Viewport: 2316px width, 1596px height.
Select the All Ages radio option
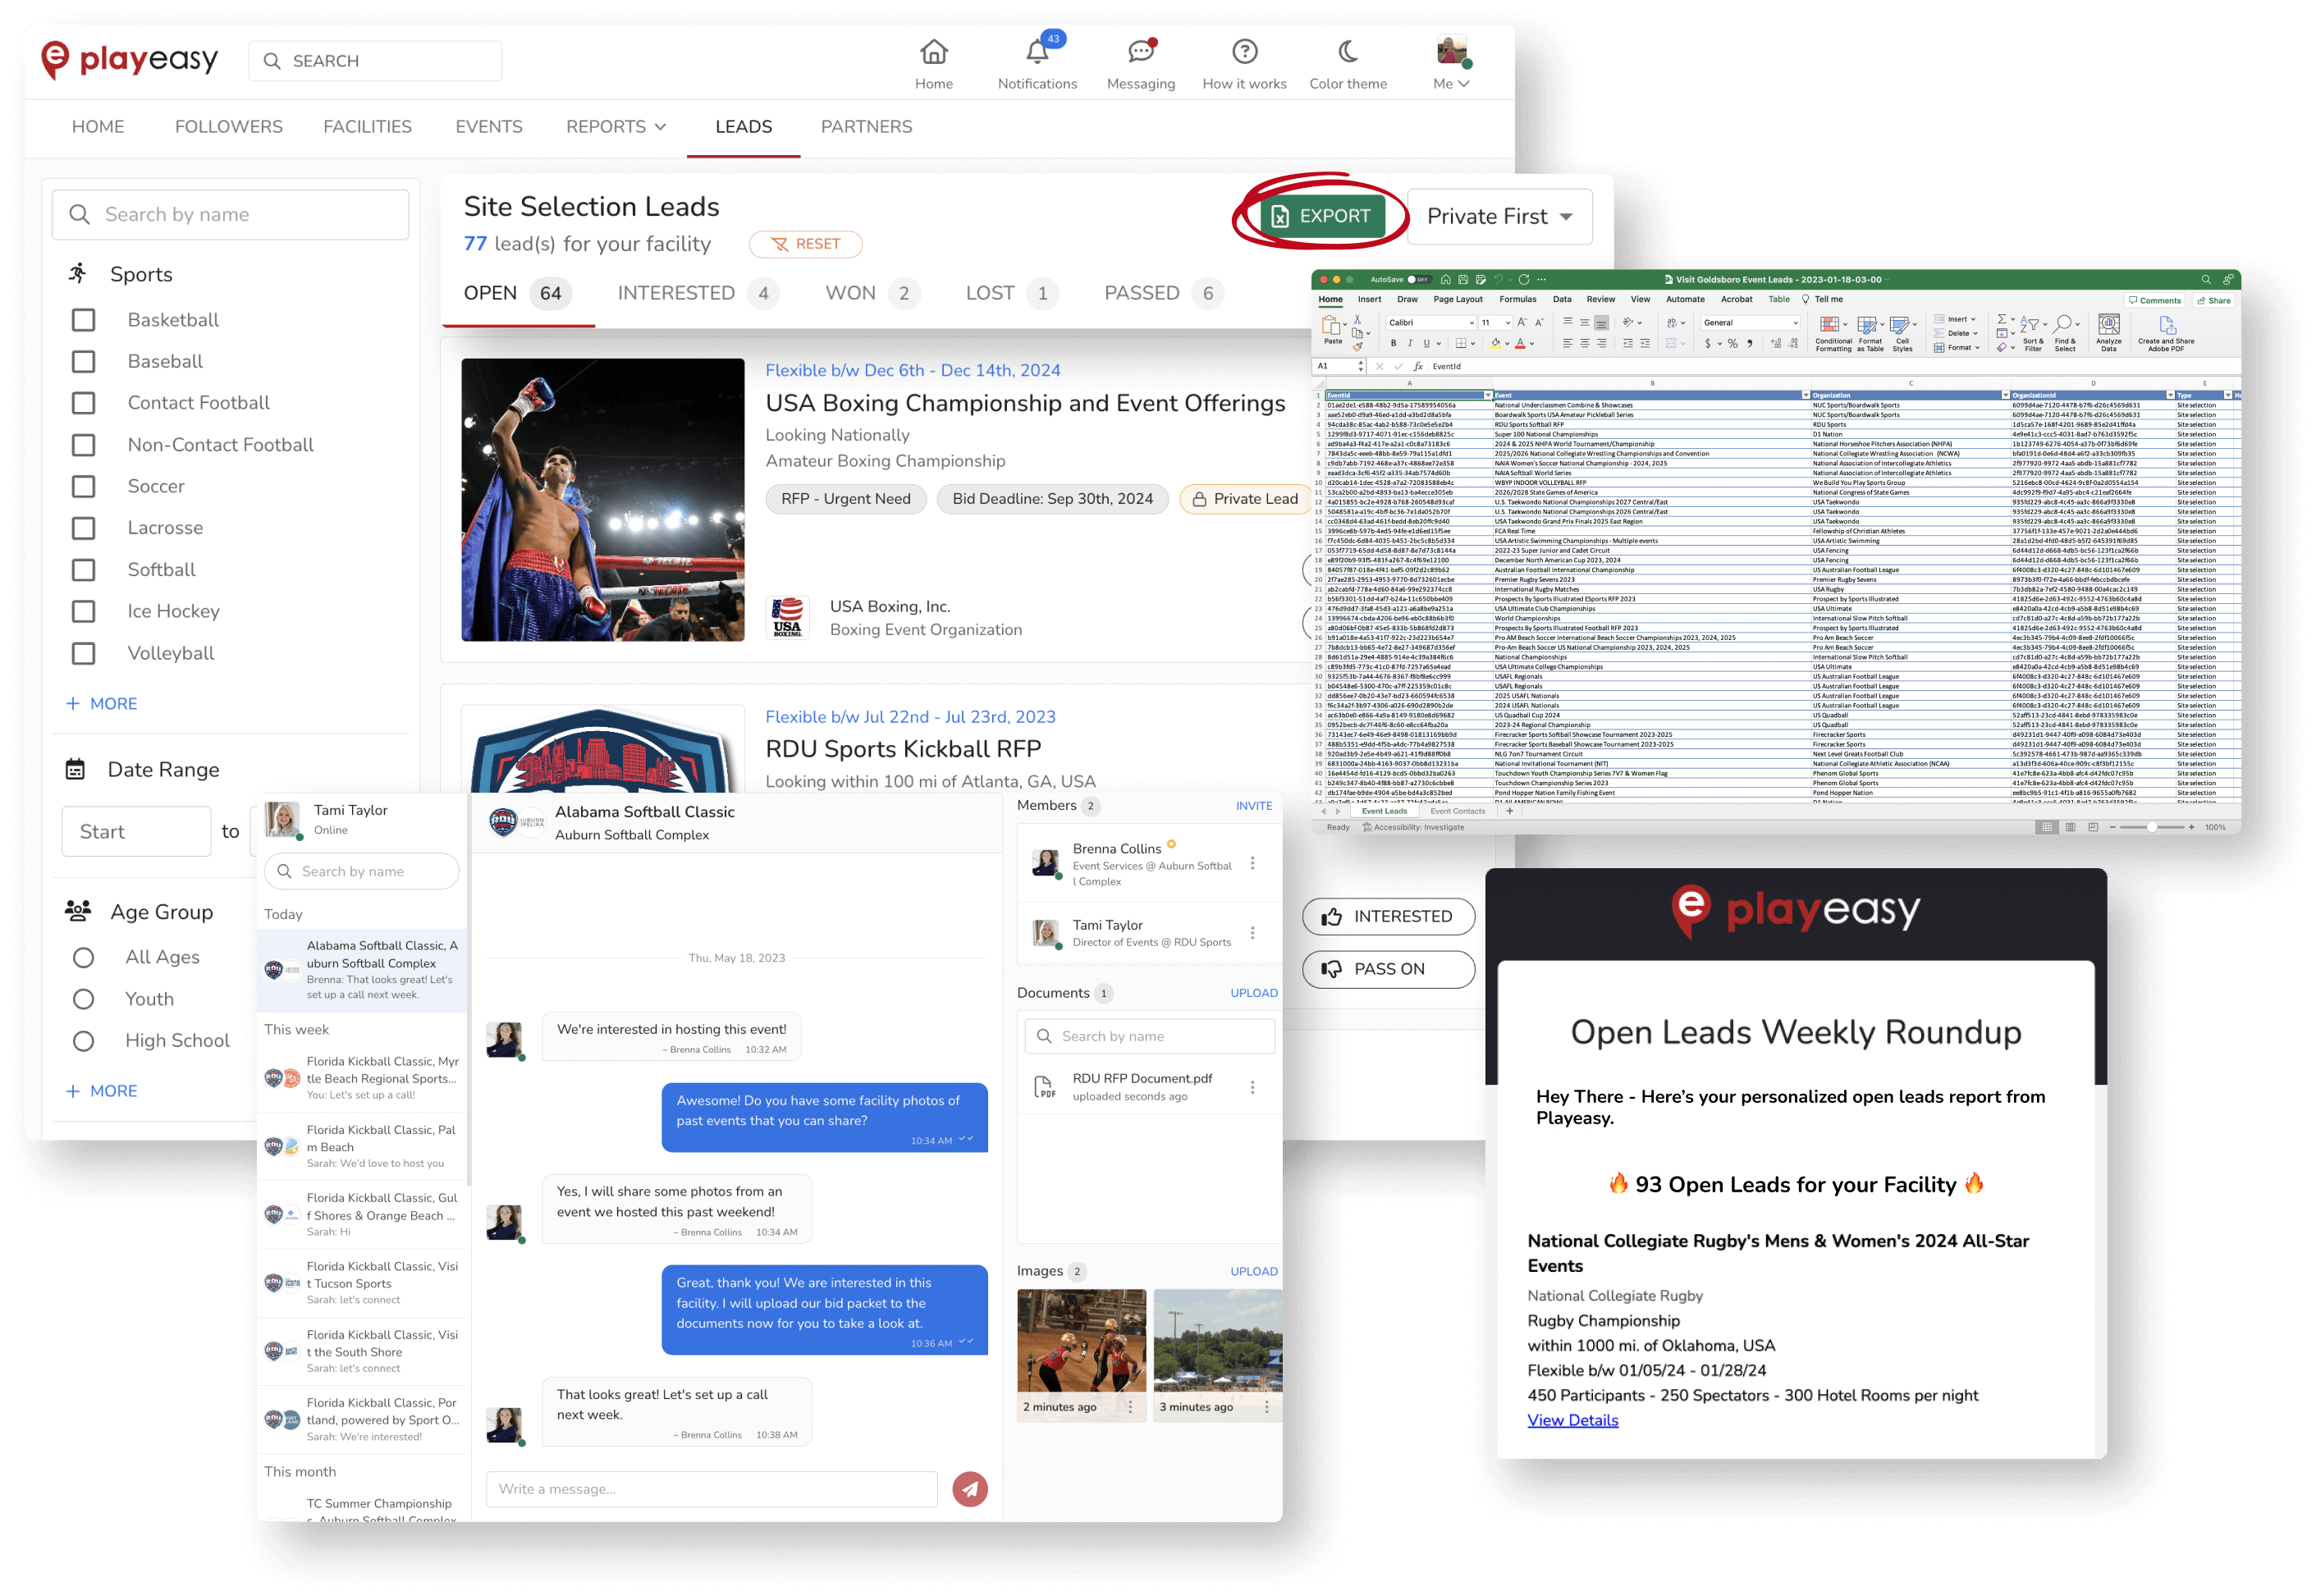pos(84,957)
